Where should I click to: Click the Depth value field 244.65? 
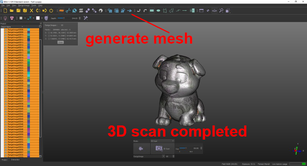click(x=75, y=18)
